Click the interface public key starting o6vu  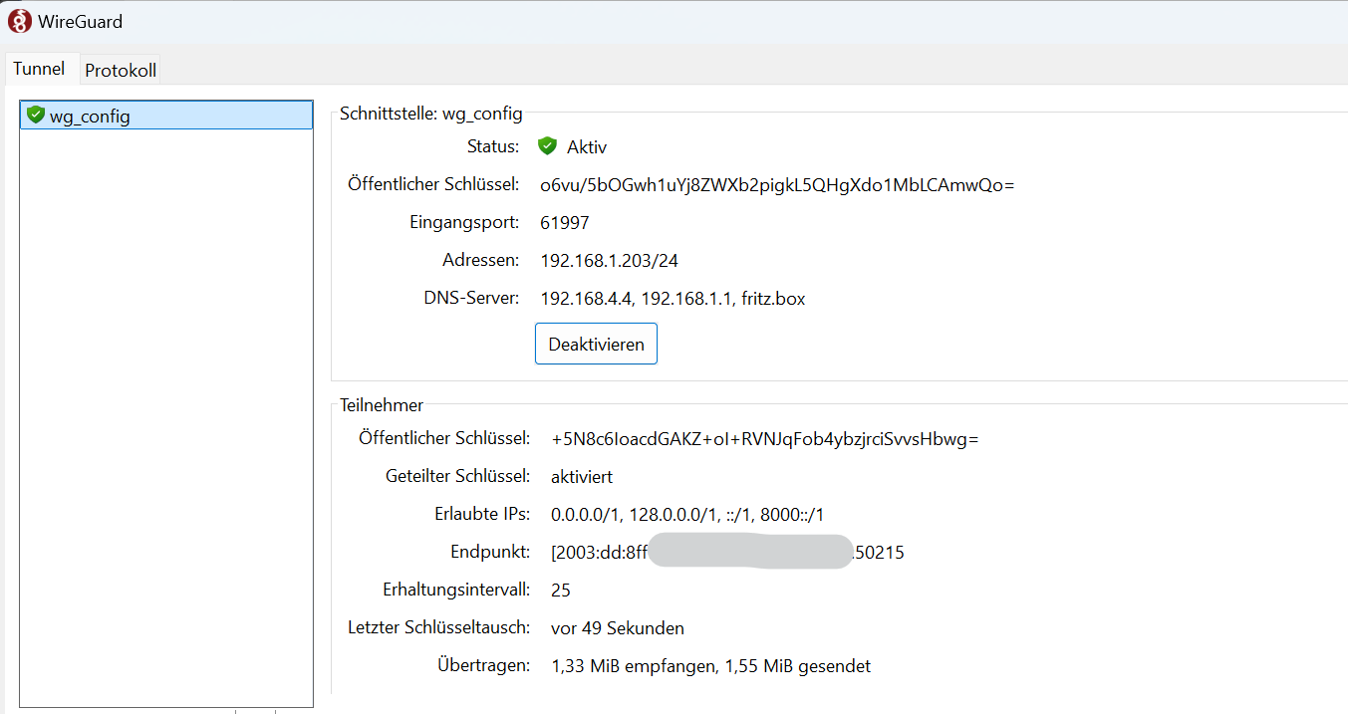pyautogui.click(x=777, y=185)
